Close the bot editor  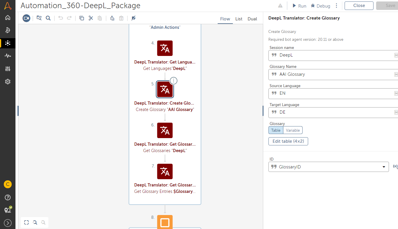pyautogui.click(x=359, y=6)
